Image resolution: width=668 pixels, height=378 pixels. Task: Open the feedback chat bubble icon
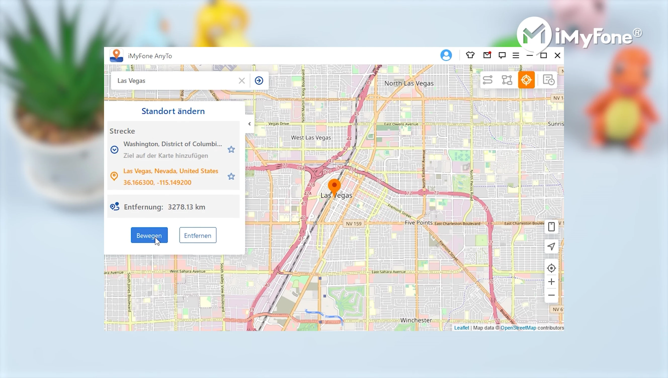tap(502, 55)
